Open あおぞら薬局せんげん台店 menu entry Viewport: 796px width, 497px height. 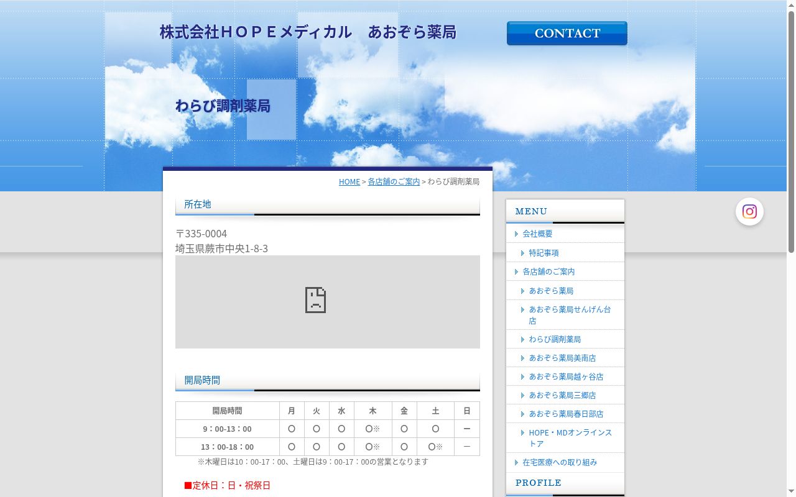[570, 315]
